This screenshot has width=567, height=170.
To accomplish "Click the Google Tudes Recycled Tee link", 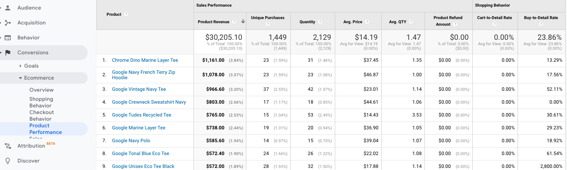I will [142, 115].
